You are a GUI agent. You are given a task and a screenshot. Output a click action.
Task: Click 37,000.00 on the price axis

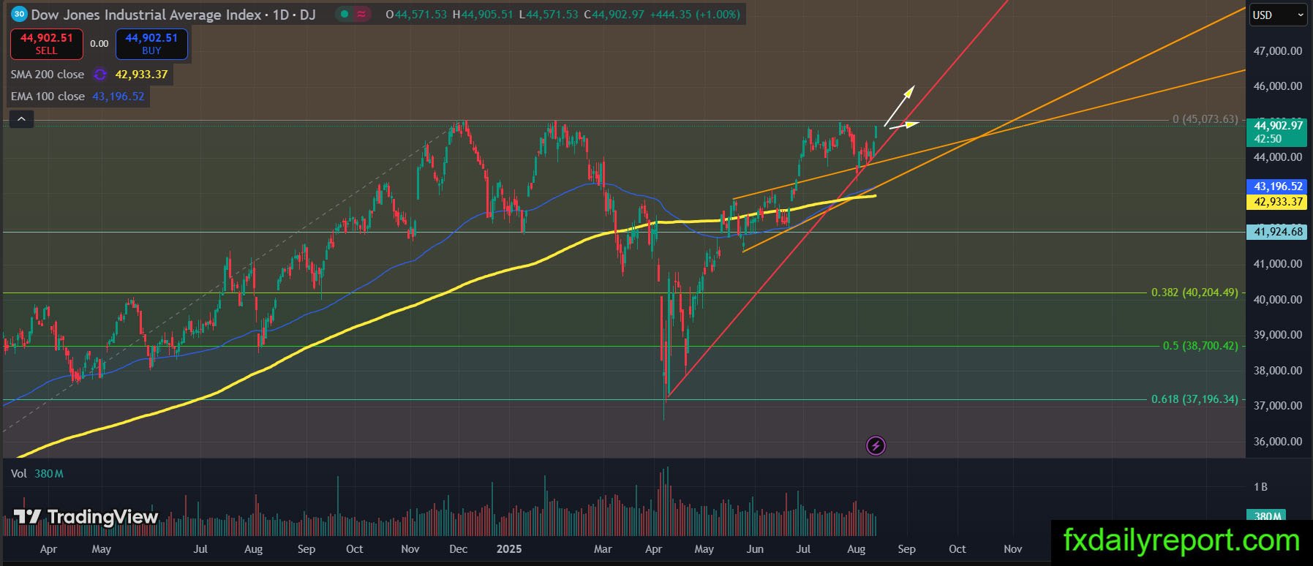1278,406
